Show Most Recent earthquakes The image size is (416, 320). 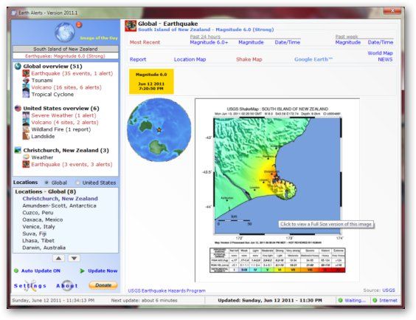(x=145, y=42)
